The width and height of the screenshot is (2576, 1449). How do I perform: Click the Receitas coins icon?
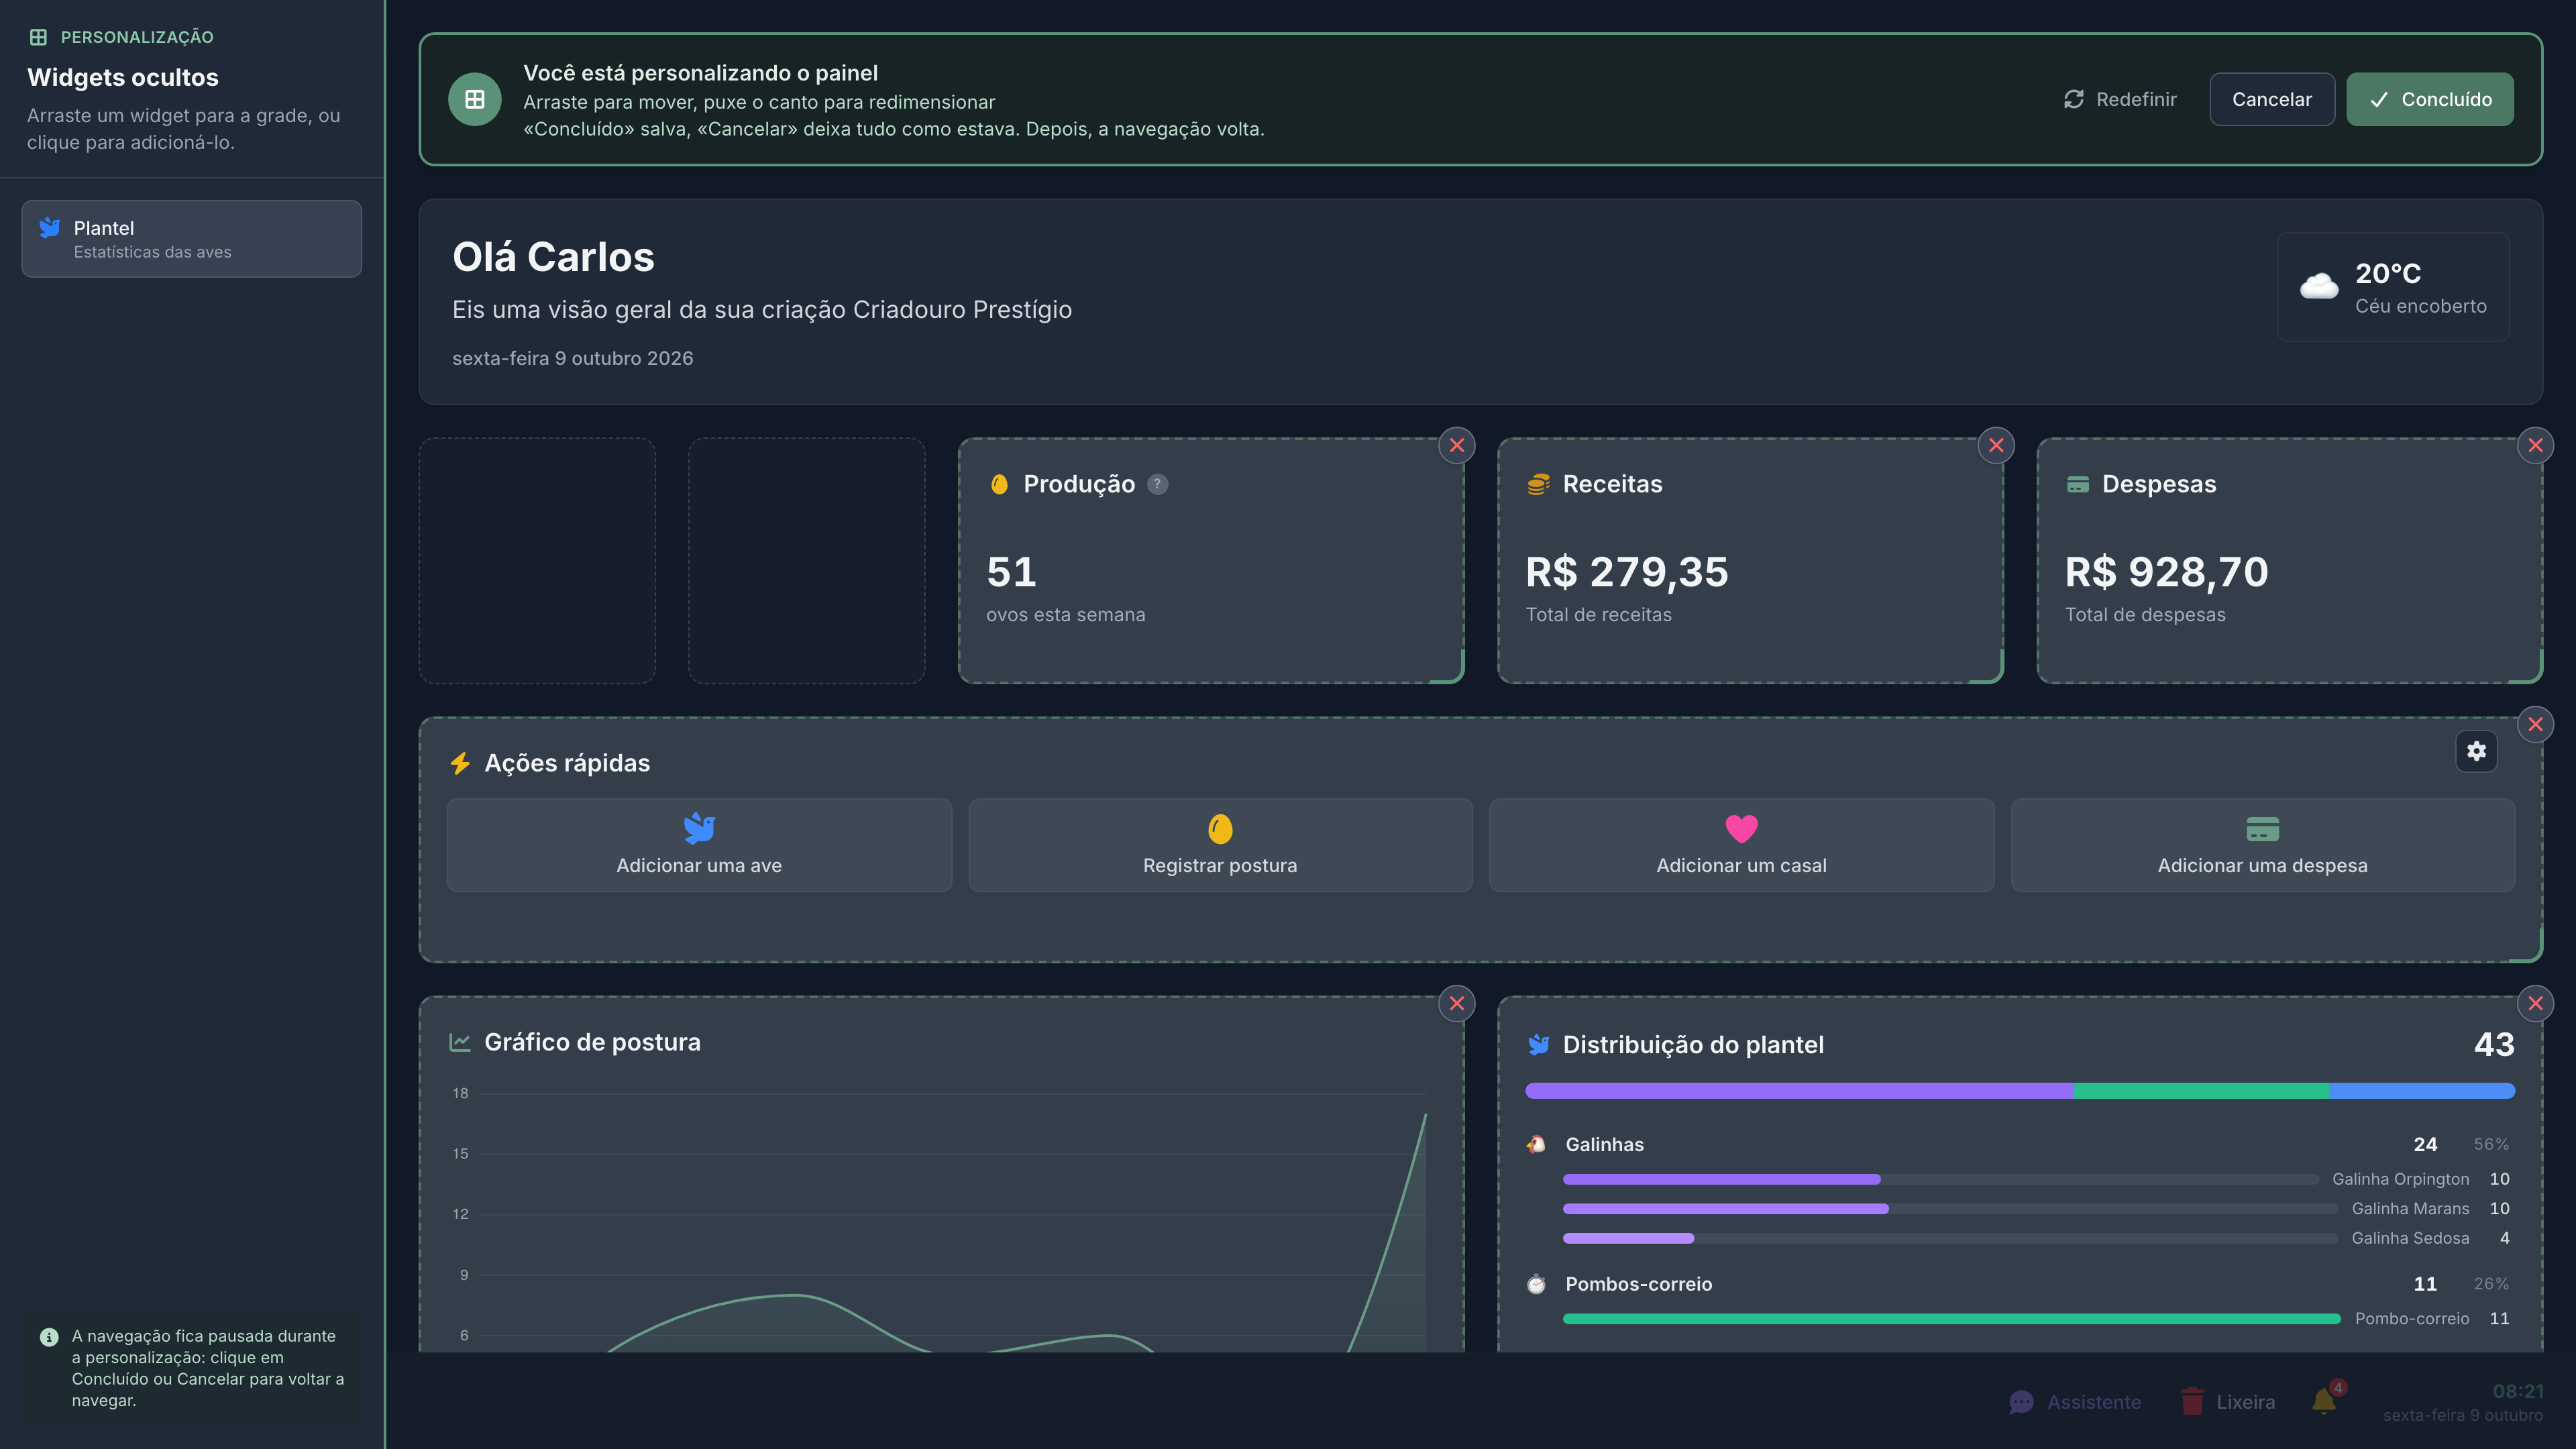(x=1538, y=484)
